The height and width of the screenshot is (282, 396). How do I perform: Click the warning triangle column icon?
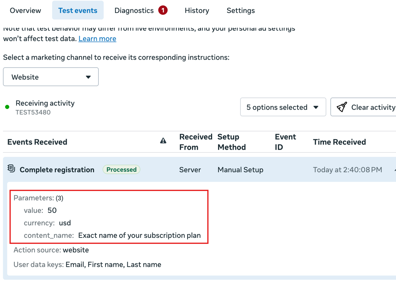pos(163,141)
